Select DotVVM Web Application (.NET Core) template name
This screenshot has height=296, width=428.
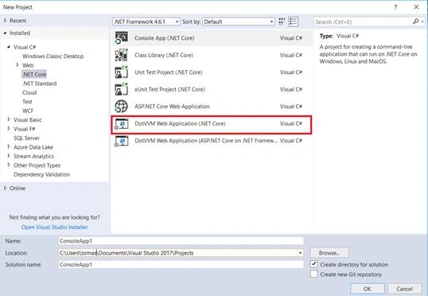click(x=180, y=123)
